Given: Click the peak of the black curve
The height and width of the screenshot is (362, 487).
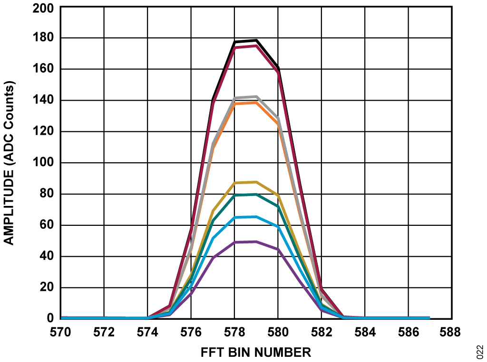Looking at the screenshot, I should pyautogui.click(x=256, y=40).
